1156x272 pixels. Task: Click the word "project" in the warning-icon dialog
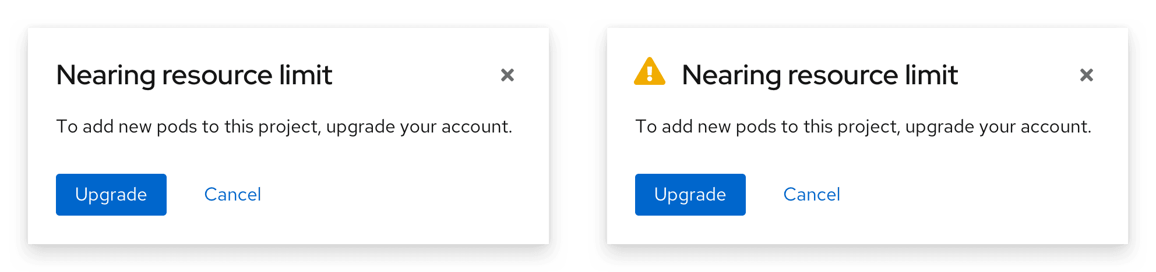click(868, 127)
